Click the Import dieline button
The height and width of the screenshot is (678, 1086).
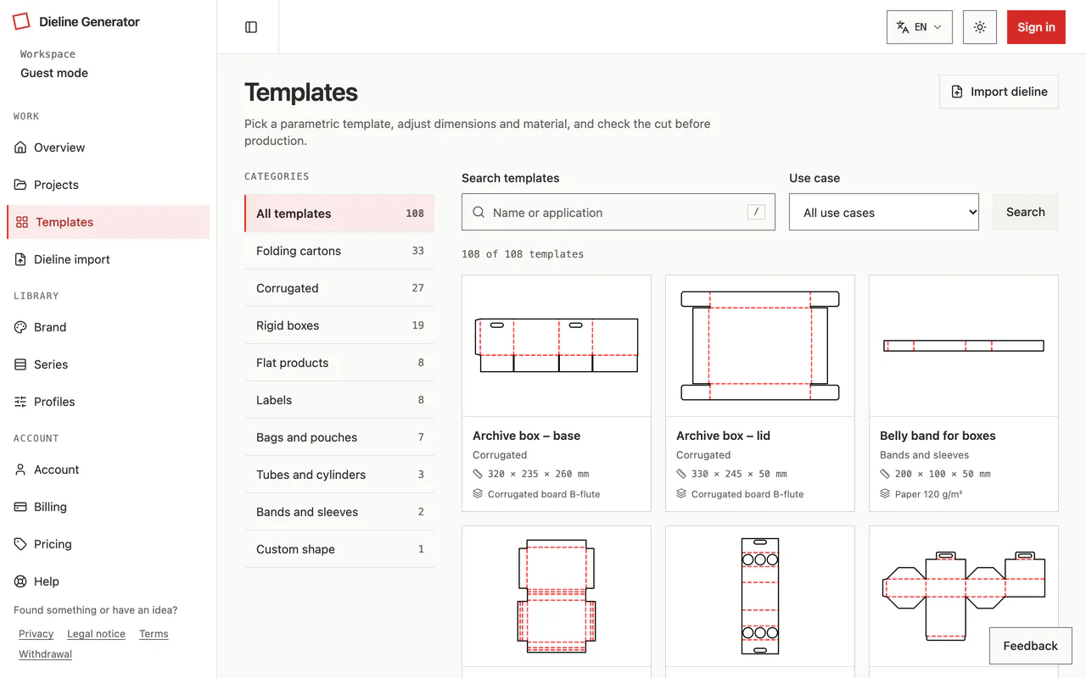pos(999,92)
